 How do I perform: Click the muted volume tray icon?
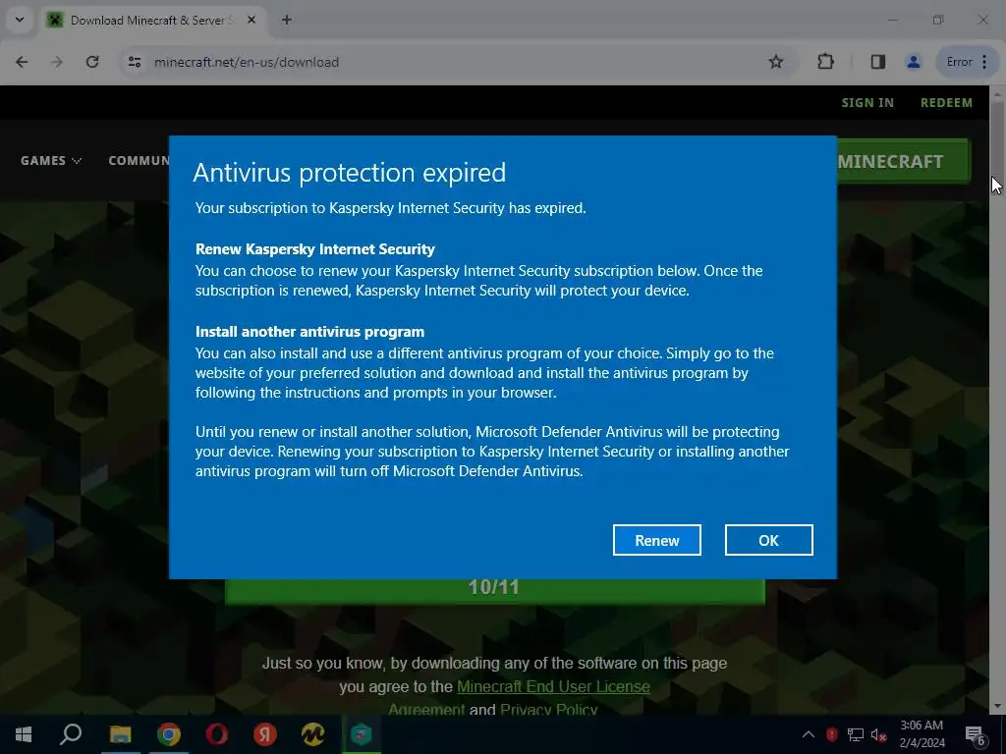(878, 734)
